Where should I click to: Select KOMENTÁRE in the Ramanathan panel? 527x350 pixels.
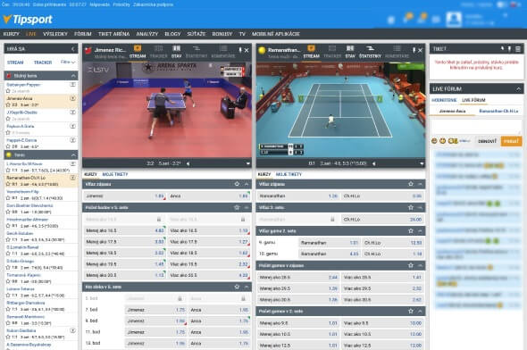pyautogui.click(x=397, y=52)
